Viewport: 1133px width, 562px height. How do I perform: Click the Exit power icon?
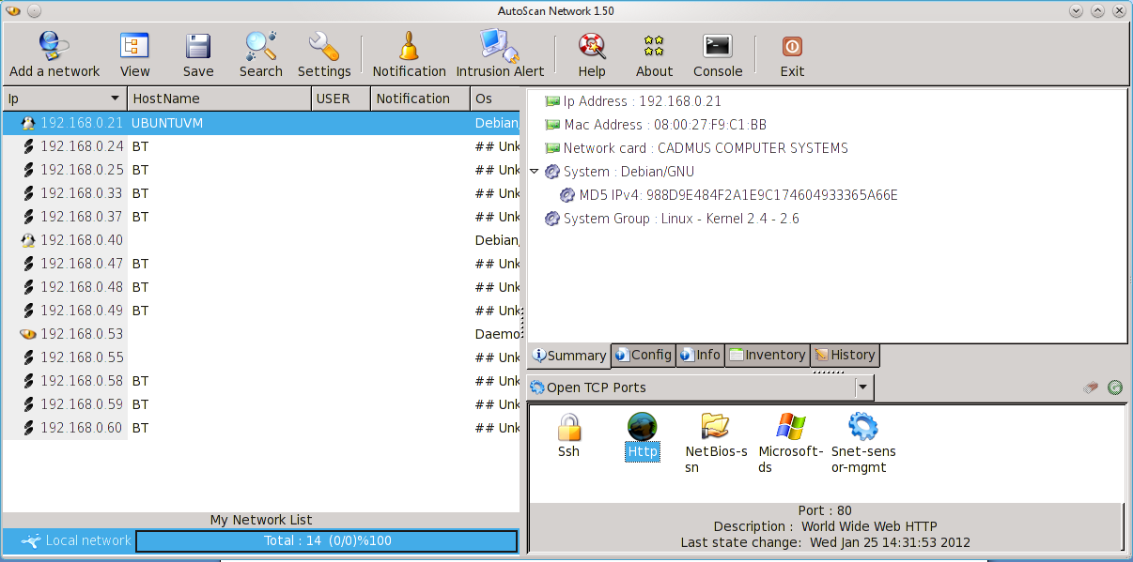[x=792, y=46]
